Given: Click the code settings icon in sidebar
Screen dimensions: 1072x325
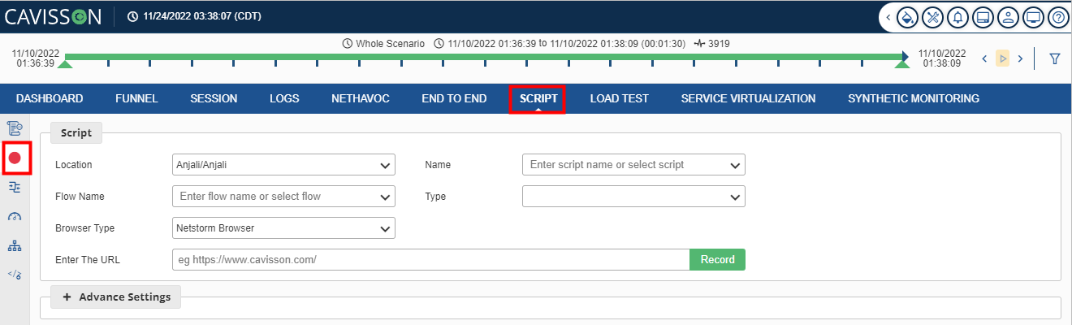Looking at the screenshot, I should 14,275.
